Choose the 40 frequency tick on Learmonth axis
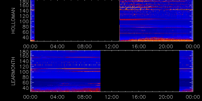202x101 pixels. [26, 88]
